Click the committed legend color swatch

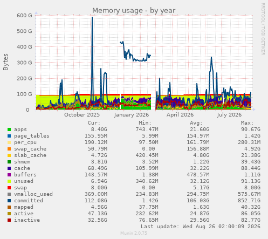pyautogui.click(x=9, y=201)
